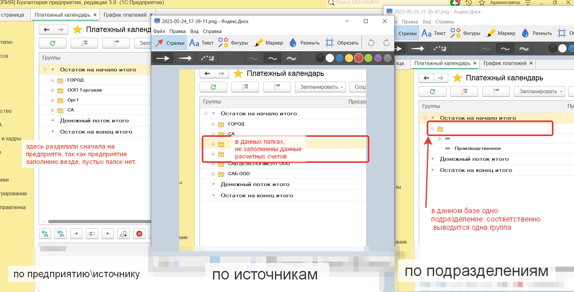Choose the green color swatch in the 17-39-11 editor

[368, 58]
